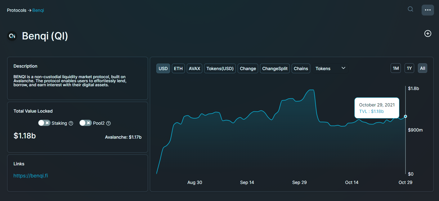The height and width of the screenshot is (201, 439).
Task: Show the ChangeSplit chart view
Action: click(x=275, y=69)
